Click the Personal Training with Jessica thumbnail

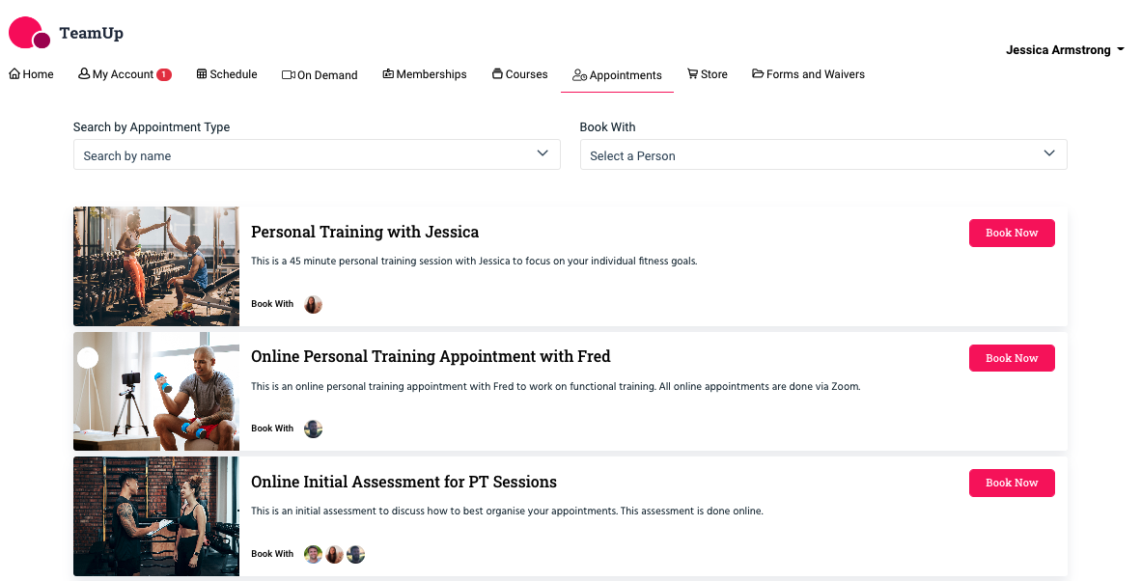156,266
